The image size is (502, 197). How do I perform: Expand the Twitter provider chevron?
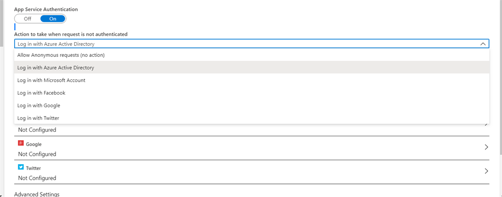486,171
